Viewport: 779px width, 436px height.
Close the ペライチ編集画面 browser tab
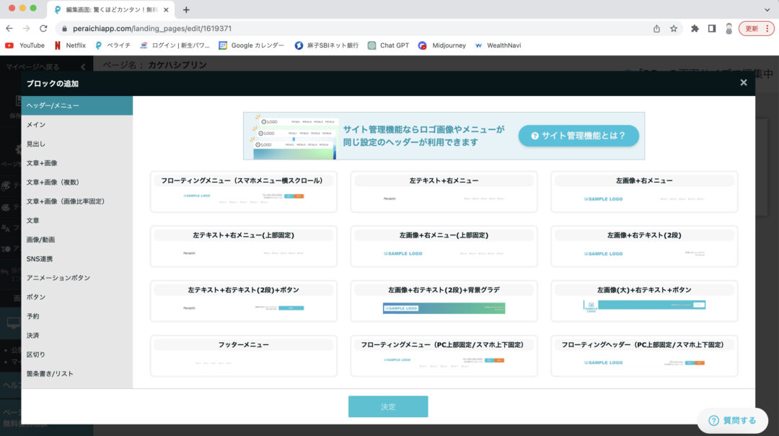166,9
